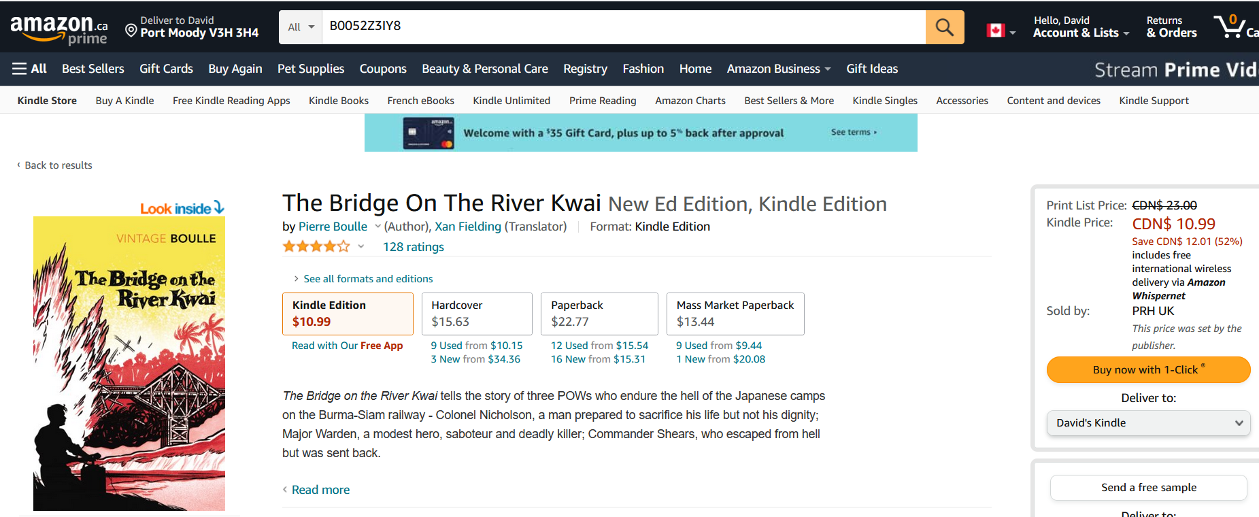Select the Kindle Edition format option

click(347, 314)
